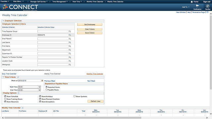This screenshot has width=212, height=119.
Task: Go to Weekly Time Calendar breadcrumb
Action: point(115,2)
